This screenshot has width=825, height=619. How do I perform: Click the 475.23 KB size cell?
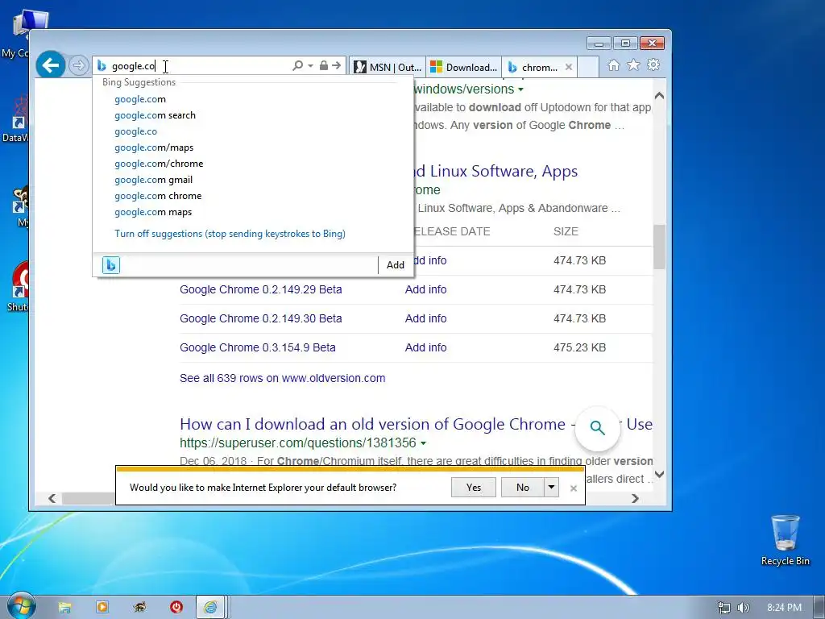pos(580,347)
